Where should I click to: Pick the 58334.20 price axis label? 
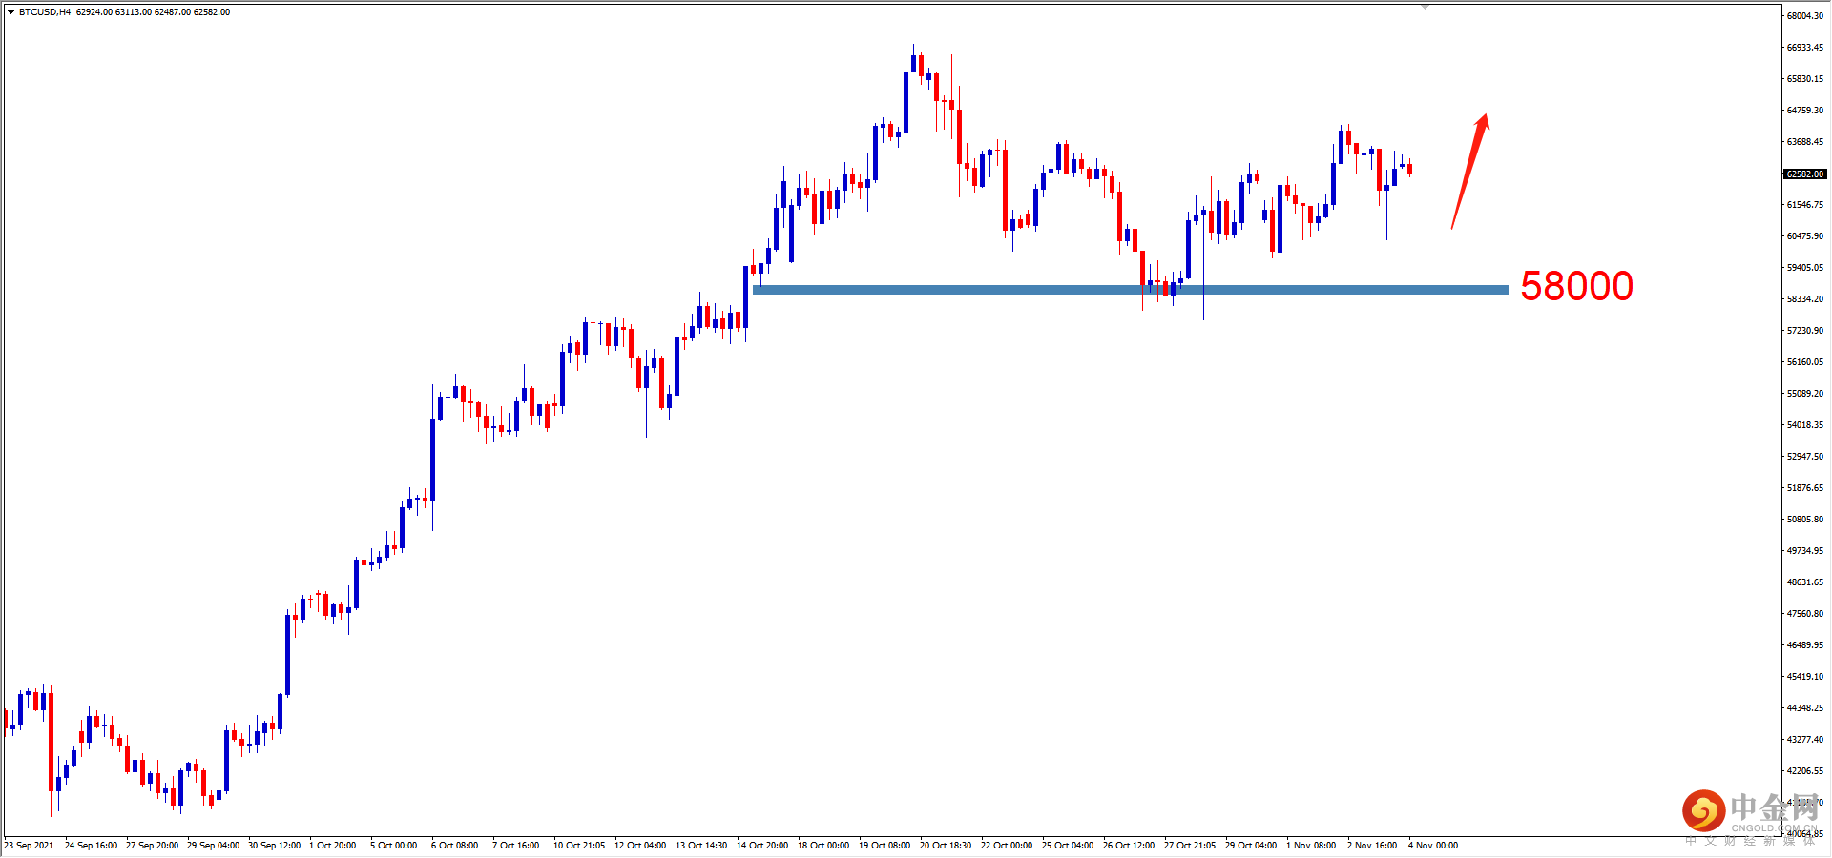1805,299
